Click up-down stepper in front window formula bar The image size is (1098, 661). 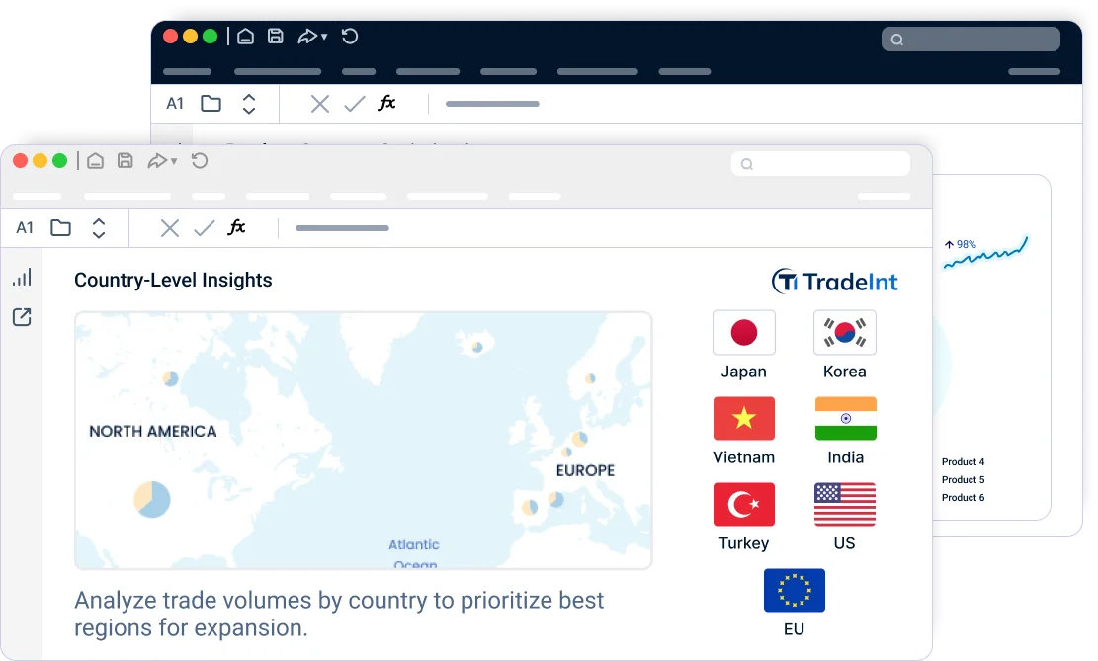[x=99, y=227]
